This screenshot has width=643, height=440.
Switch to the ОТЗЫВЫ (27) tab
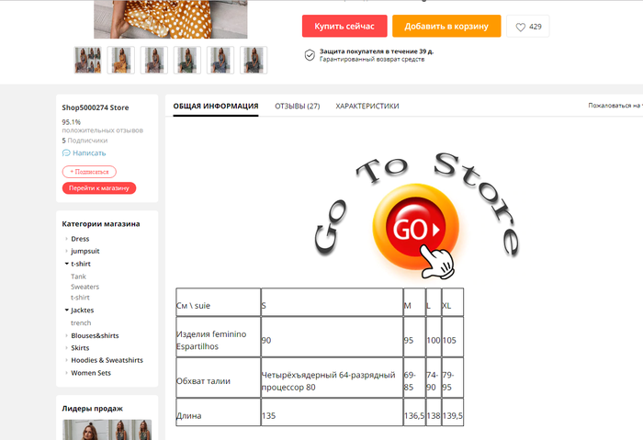298,107
